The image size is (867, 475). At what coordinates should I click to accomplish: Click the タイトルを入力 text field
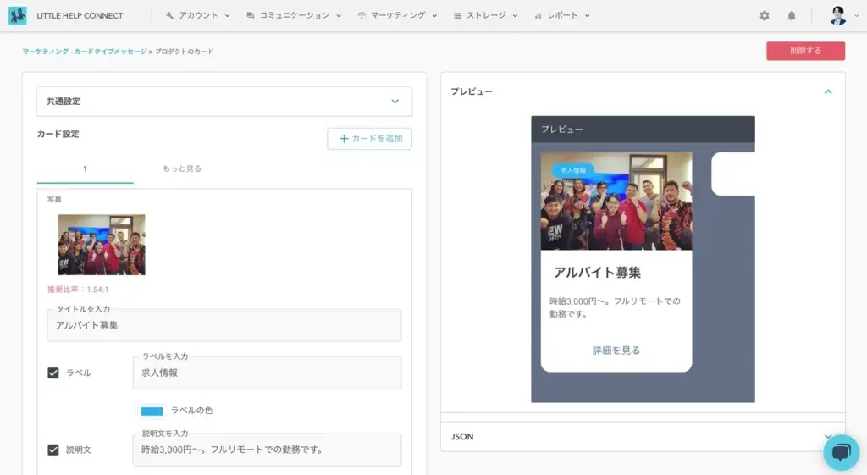(224, 325)
